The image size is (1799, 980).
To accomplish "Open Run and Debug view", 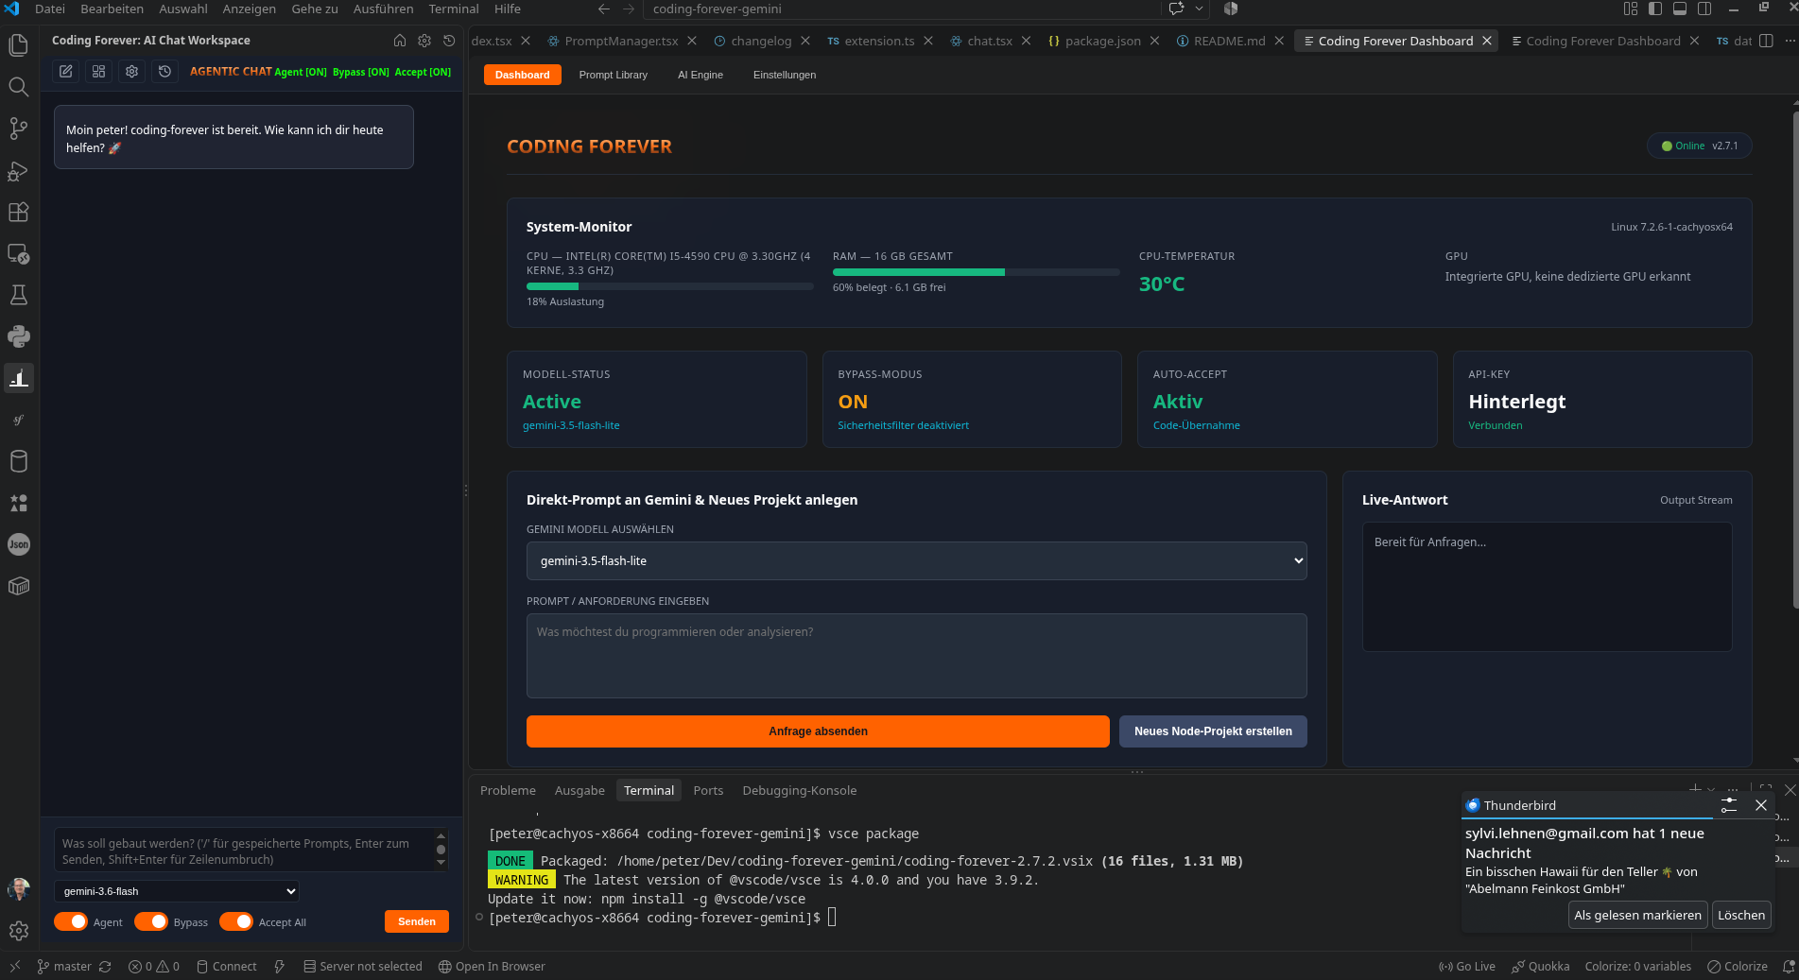I will point(18,170).
